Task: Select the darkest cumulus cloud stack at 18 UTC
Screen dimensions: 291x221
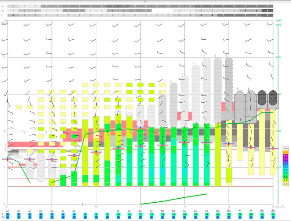Action: click(273, 97)
